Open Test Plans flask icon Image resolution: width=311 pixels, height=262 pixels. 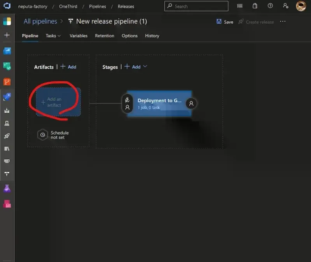pyautogui.click(x=7, y=189)
